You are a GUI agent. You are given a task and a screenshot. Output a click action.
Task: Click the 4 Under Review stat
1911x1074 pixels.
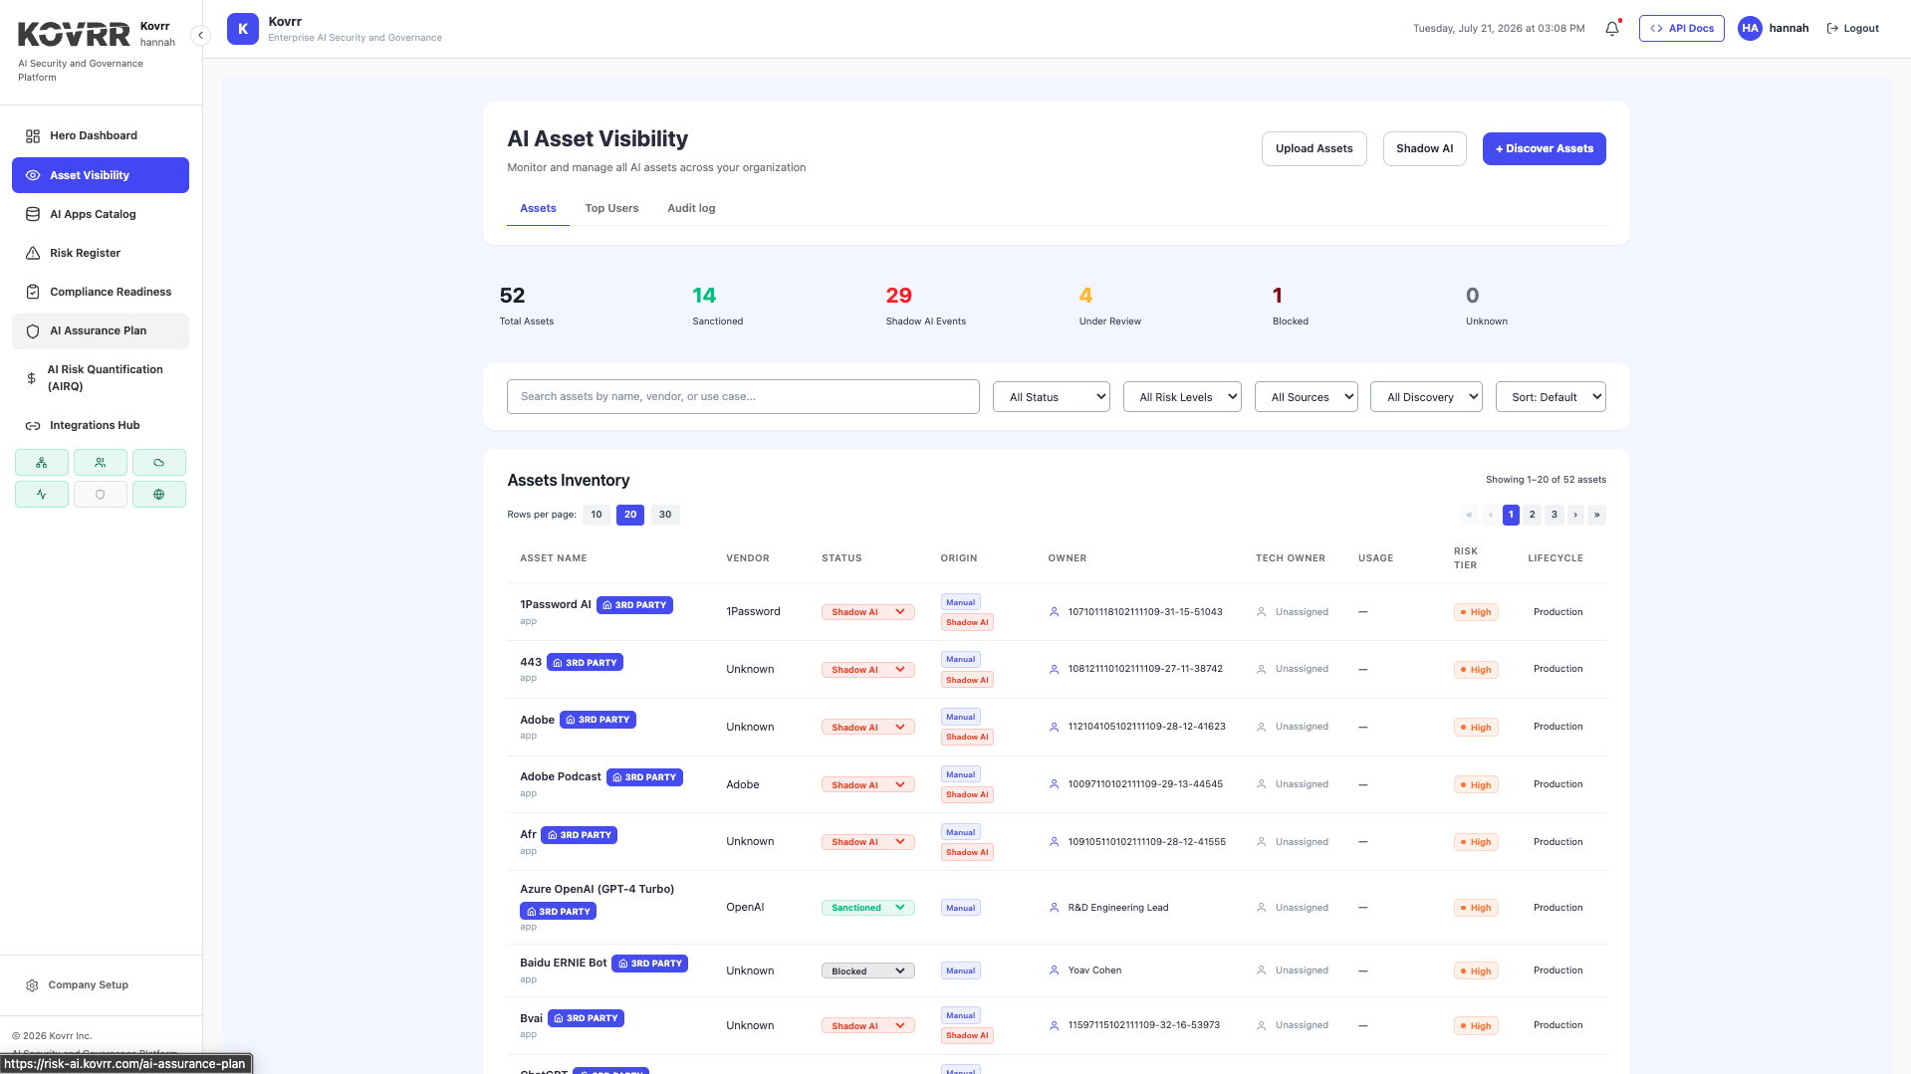tap(1110, 307)
